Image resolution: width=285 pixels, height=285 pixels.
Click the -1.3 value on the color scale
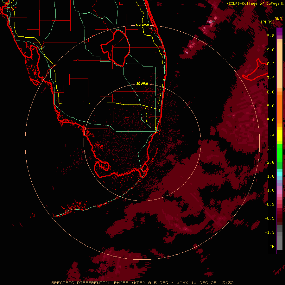pos(269,232)
